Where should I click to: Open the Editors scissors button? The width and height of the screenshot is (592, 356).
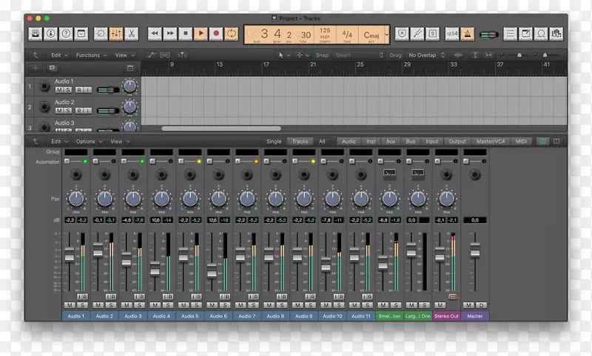click(131, 33)
